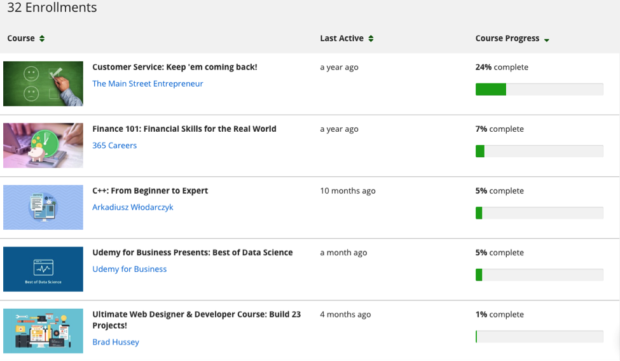Sort by Course column arrow icon
Image resolution: width=620 pixels, height=361 pixels.
coord(42,39)
